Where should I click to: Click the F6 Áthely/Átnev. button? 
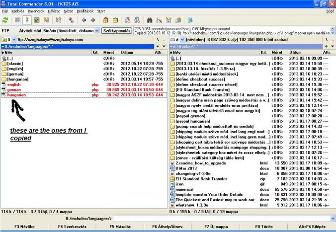(x=168, y=227)
